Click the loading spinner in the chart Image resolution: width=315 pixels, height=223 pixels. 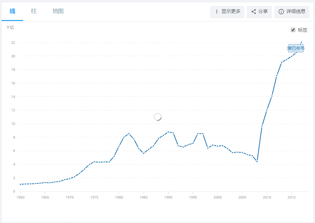click(x=157, y=117)
